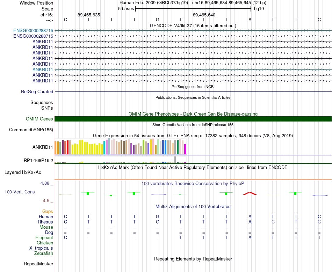Click the -4.5 lower axis value
Screen dimensions: 332x272
pos(45,200)
